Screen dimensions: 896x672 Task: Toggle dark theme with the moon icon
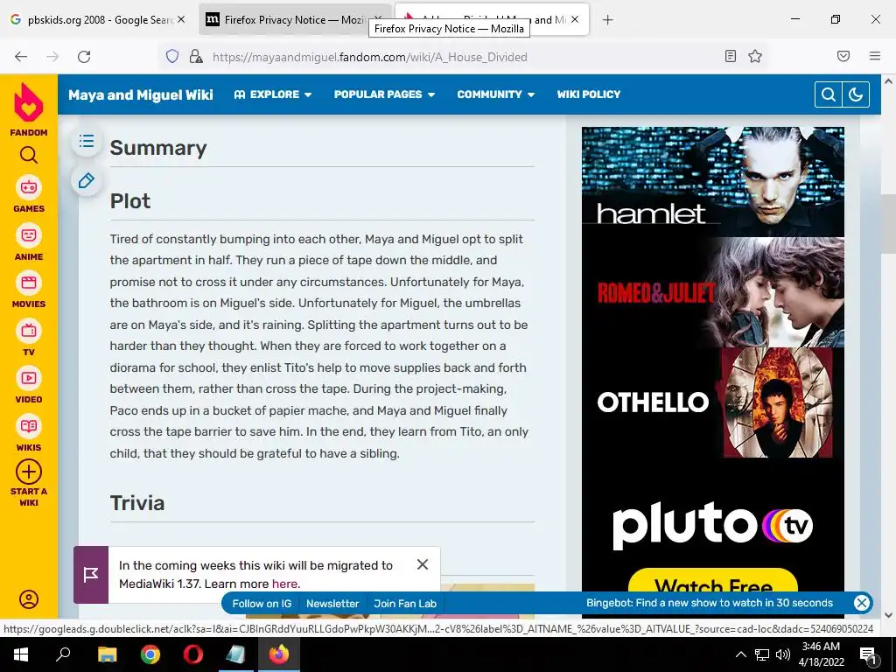point(856,94)
